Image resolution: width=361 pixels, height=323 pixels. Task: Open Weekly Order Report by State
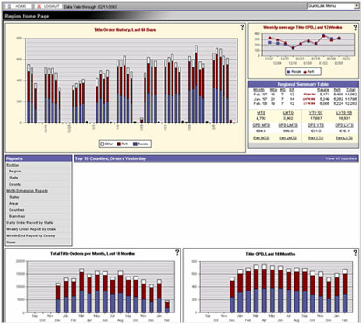click(x=32, y=229)
